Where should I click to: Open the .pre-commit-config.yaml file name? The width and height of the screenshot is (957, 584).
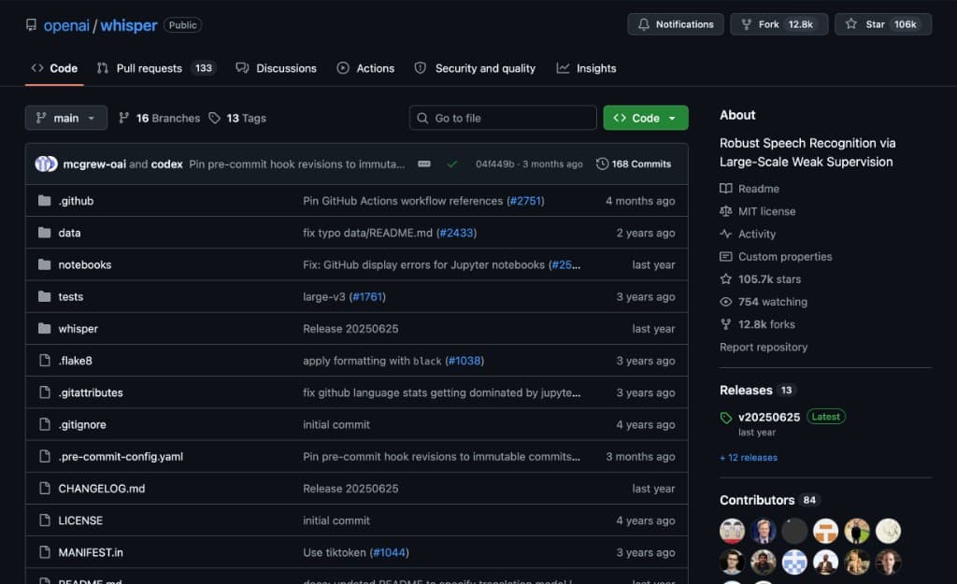(121, 457)
